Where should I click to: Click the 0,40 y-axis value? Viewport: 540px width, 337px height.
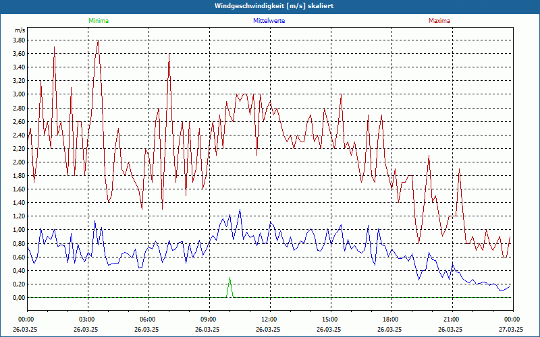pos(19,271)
